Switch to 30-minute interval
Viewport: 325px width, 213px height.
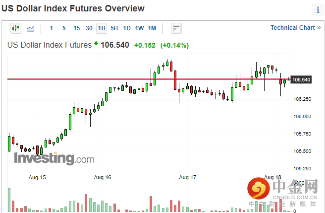pos(89,28)
